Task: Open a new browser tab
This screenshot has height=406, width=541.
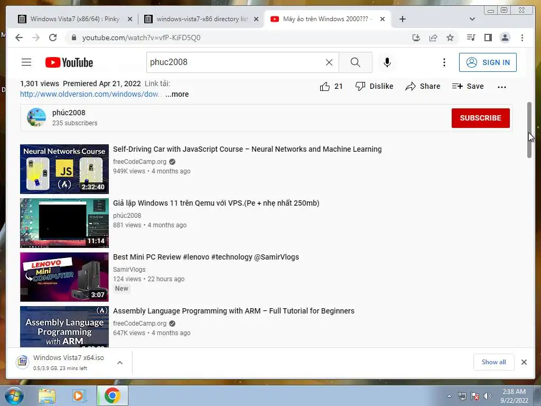Action: [x=402, y=19]
